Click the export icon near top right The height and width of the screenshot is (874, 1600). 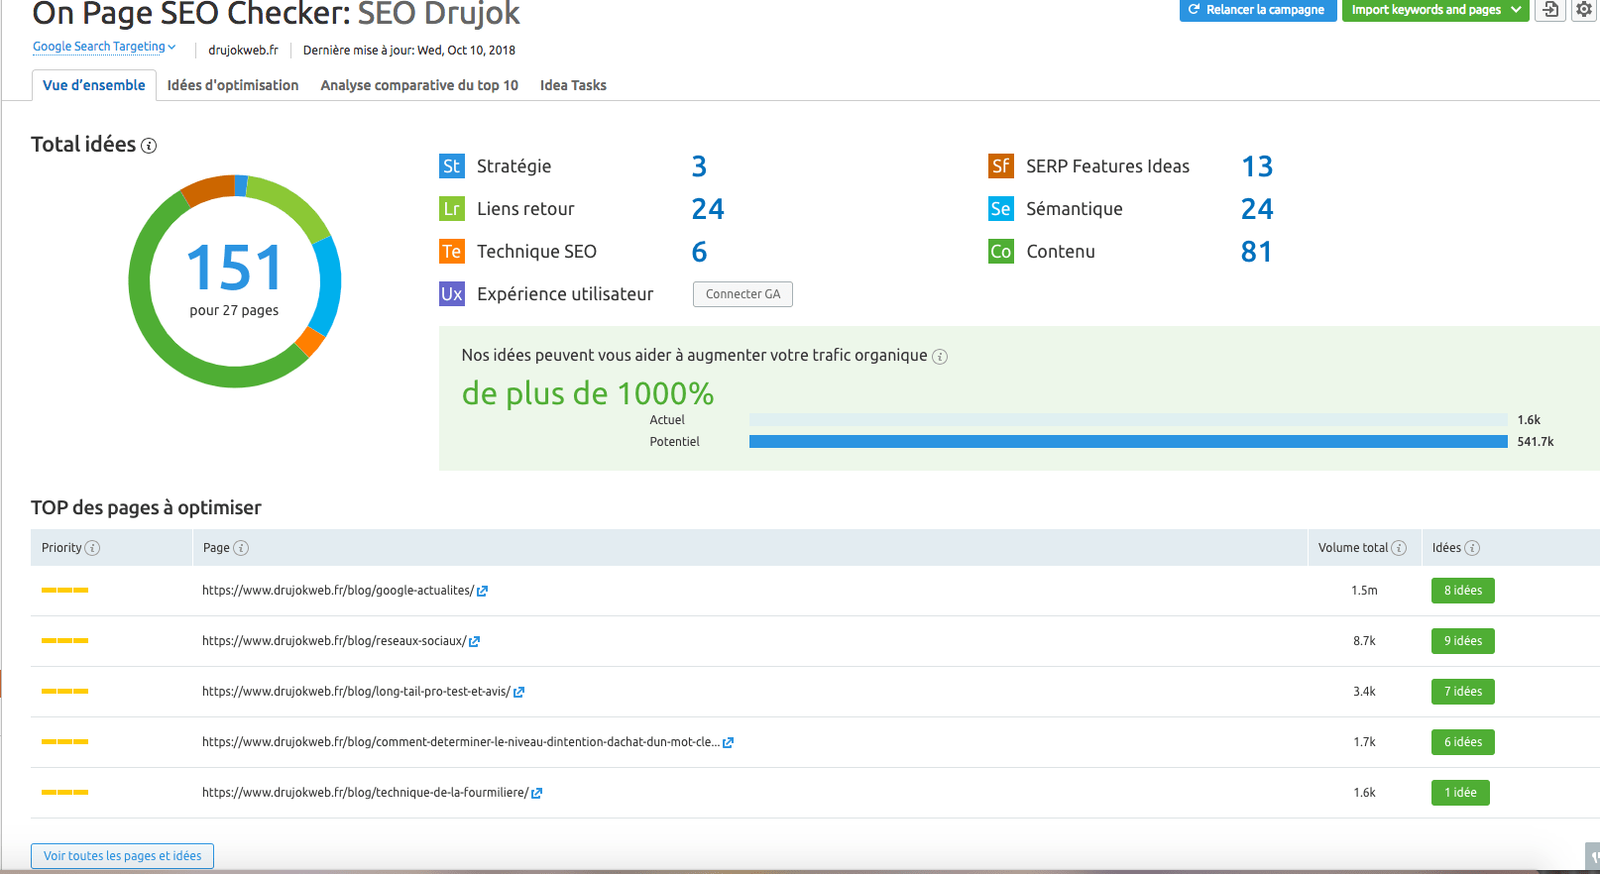pos(1550,10)
